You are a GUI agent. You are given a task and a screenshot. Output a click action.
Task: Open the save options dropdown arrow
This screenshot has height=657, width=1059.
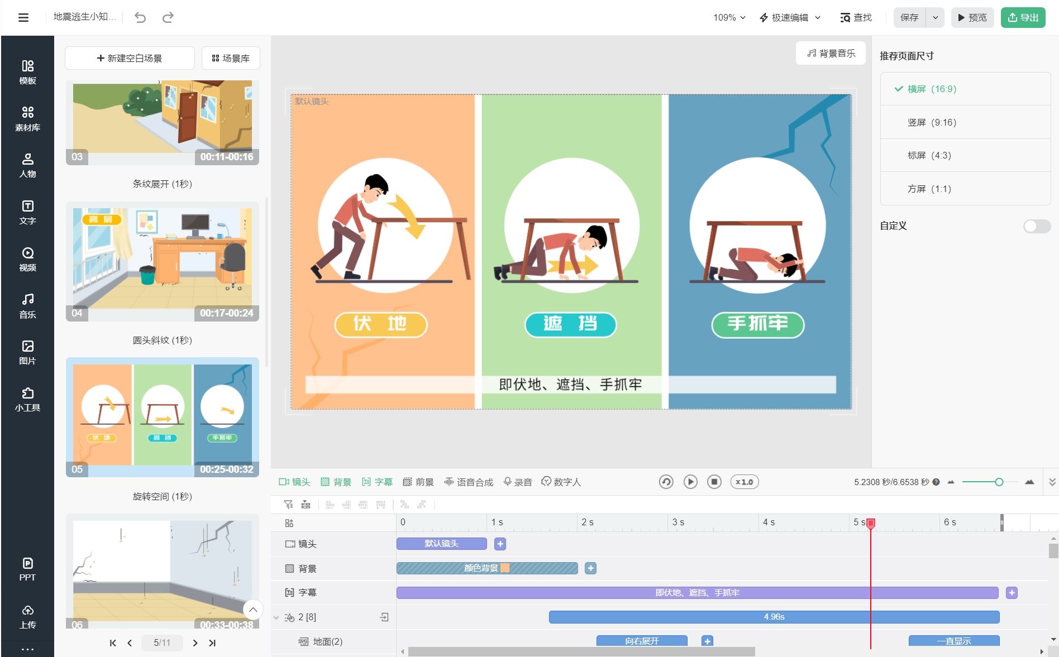click(936, 17)
